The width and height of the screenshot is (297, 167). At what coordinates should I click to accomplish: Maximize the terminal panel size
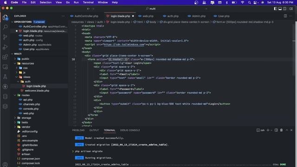pyautogui.click(x=287, y=130)
